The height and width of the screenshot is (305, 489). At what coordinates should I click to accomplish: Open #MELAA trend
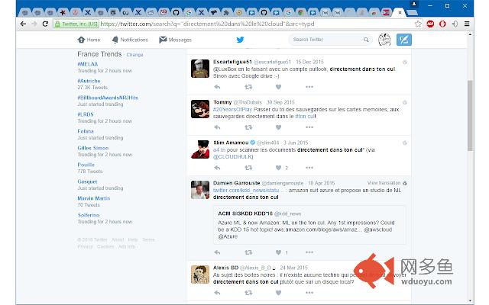[x=88, y=64]
